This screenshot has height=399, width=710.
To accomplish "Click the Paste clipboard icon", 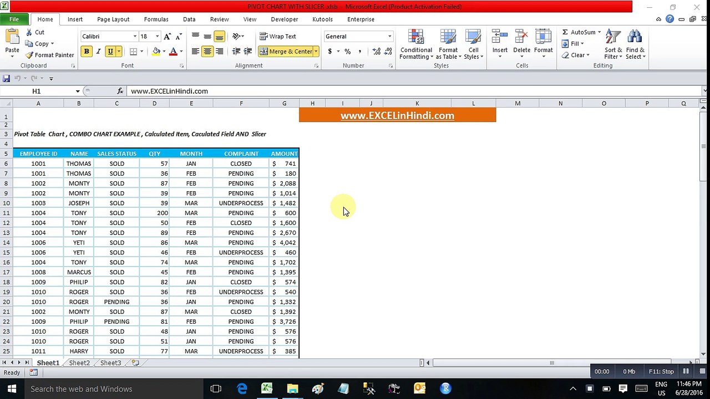I will (x=12, y=37).
